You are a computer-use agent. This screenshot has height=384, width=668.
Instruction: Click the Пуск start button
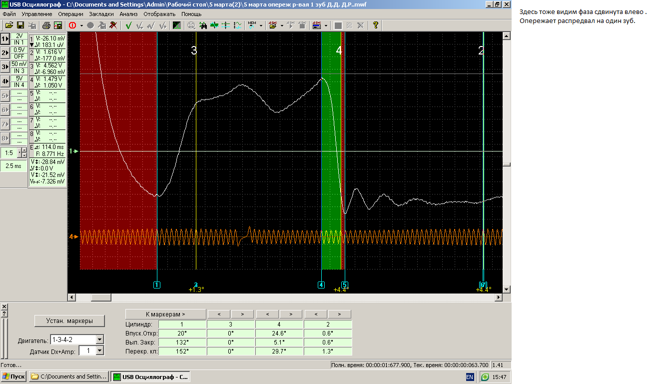[13, 376]
